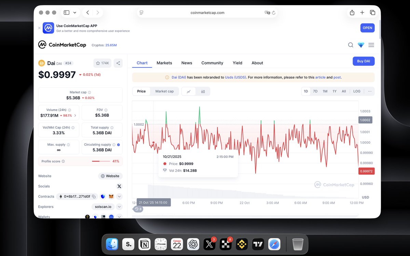Viewport: 410px width, 256px height.
Task: Open Notion from the dock
Action: point(145,244)
